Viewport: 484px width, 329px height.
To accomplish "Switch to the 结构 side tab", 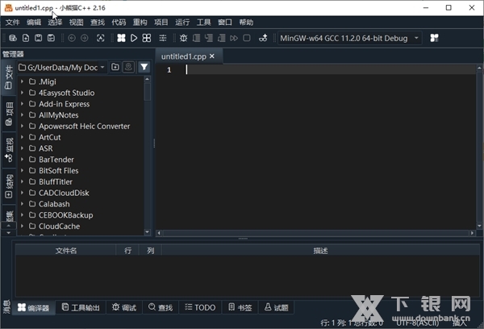I will click(9, 186).
